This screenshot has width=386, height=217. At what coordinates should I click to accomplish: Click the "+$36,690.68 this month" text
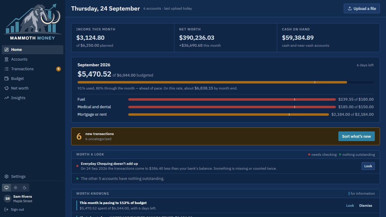point(200,46)
